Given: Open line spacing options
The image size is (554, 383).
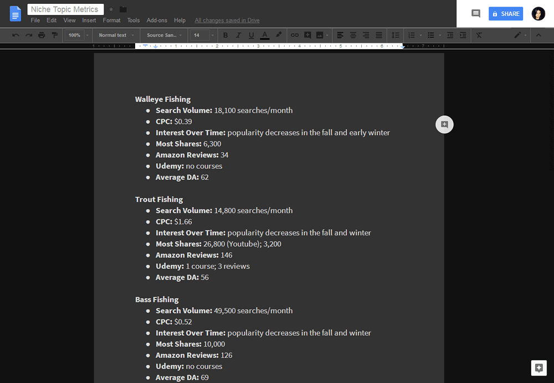Looking at the screenshot, I should pyautogui.click(x=396, y=35).
